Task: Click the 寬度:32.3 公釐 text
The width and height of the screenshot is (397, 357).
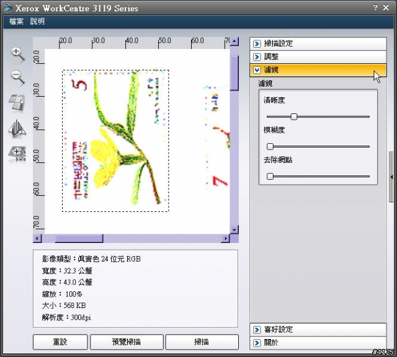Action: [x=67, y=271]
